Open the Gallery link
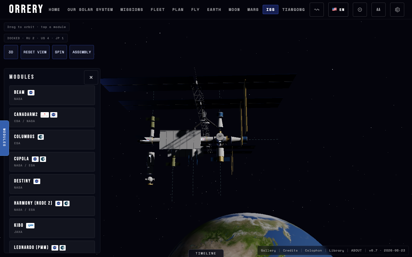412x257 pixels. pos(268,251)
